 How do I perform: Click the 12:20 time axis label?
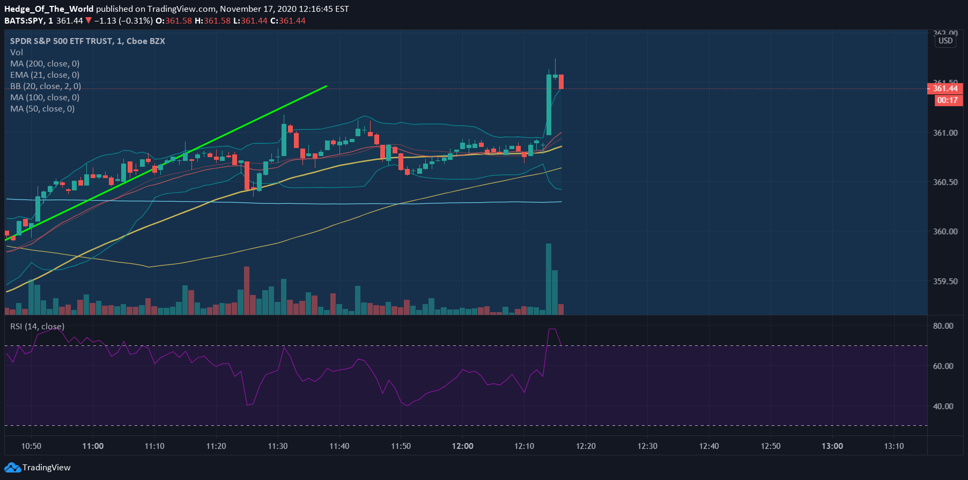(x=586, y=446)
